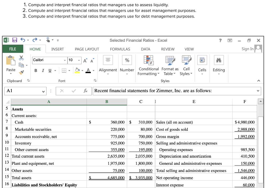The image size is (271, 188).
Task: Apply yellow fill color bucket
Action: click(x=77, y=70)
